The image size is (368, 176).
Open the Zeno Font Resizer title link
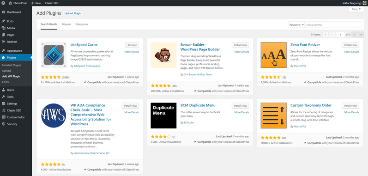click(x=305, y=45)
